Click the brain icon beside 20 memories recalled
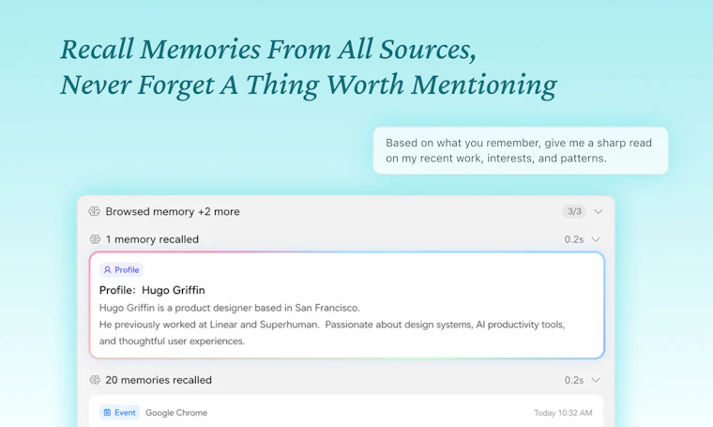The width and height of the screenshot is (713, 427). pyautogui.click(x=95, y=380)
